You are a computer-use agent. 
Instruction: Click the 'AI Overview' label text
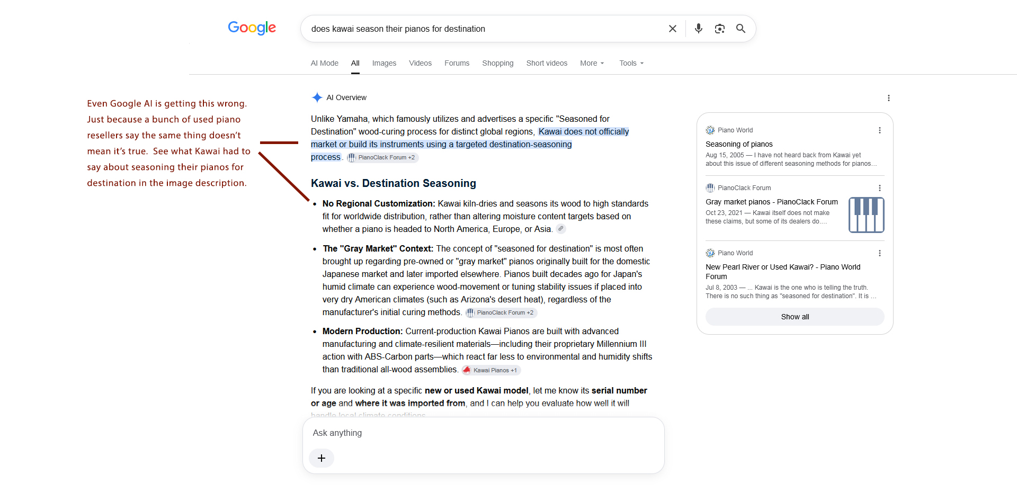pyautogui.click(x=346, y=97)
